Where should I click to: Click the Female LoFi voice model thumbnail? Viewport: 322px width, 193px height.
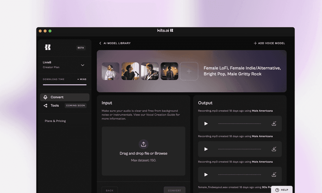pyautogui.click(x=110, y=71)
